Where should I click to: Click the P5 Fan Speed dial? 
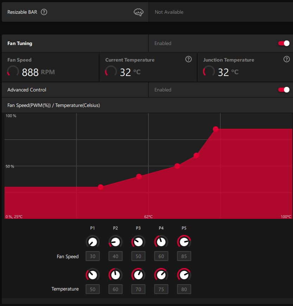(184, 242)
